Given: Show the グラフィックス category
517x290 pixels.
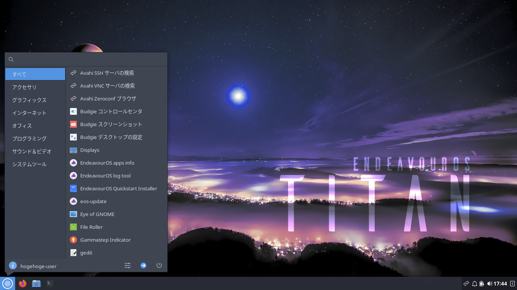Looking at the screenshot, I should pos(35,100).
